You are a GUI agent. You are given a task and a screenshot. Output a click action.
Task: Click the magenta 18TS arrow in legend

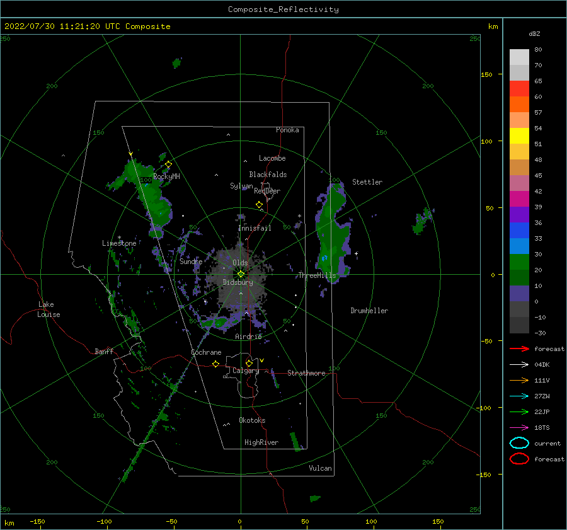[519, 427]
